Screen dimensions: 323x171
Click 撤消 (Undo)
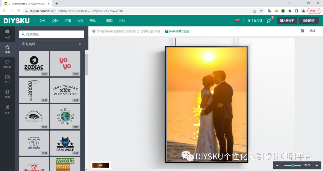(109, 21)
